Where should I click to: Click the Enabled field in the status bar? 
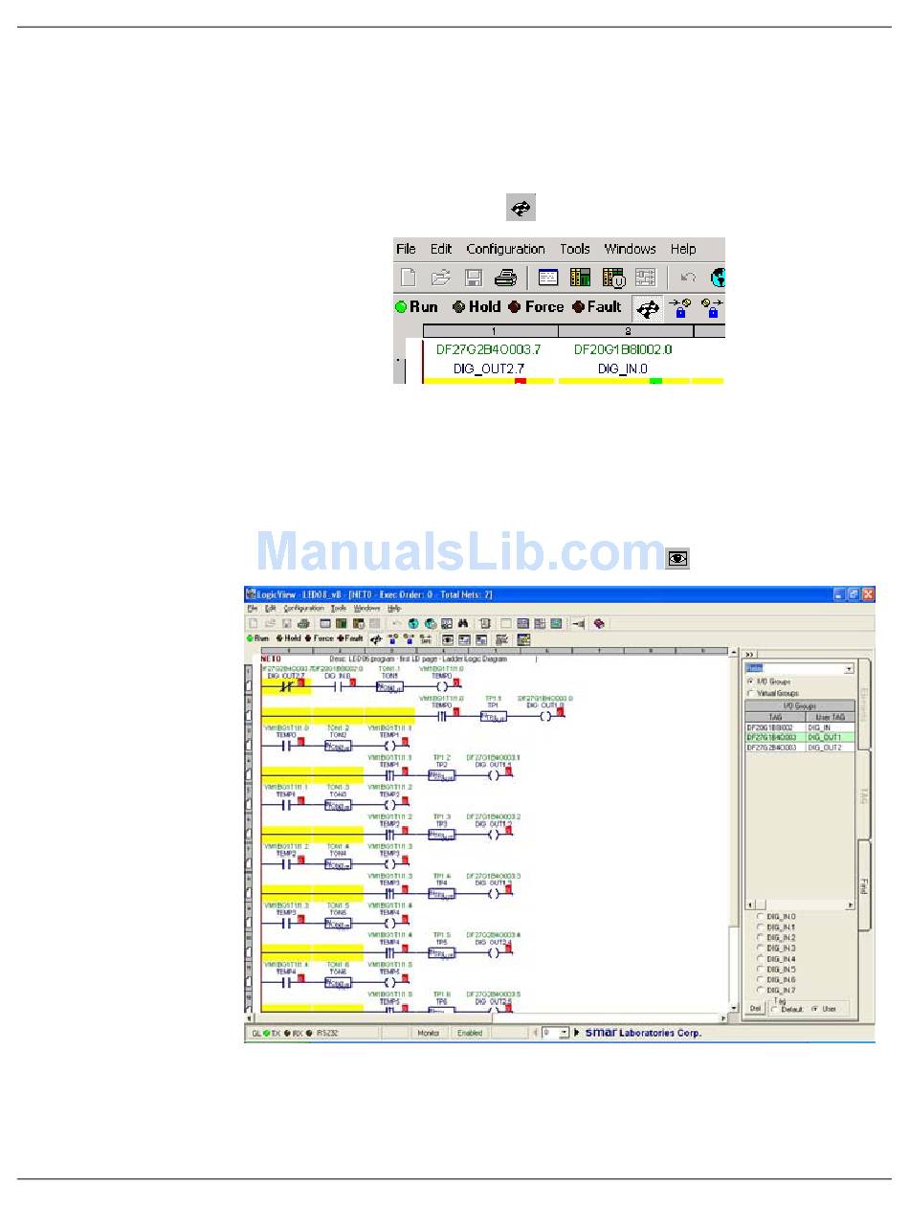click(470, 1033)
